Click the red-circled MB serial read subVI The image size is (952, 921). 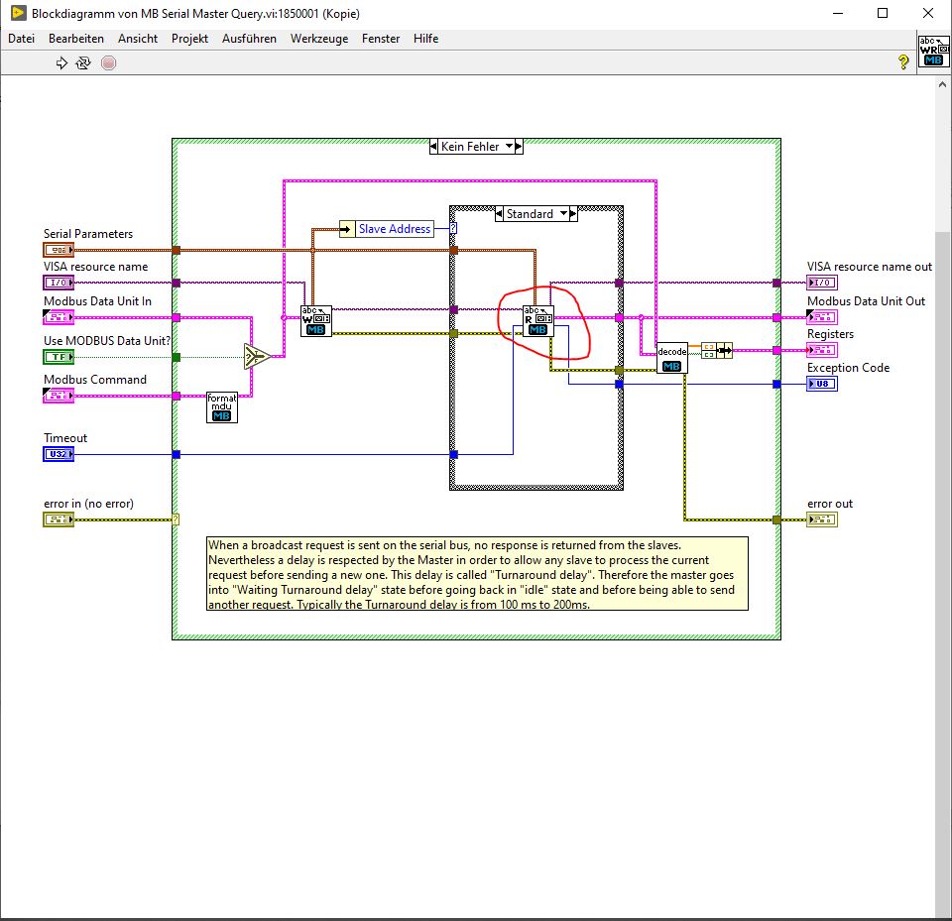[x=537, y=321]
